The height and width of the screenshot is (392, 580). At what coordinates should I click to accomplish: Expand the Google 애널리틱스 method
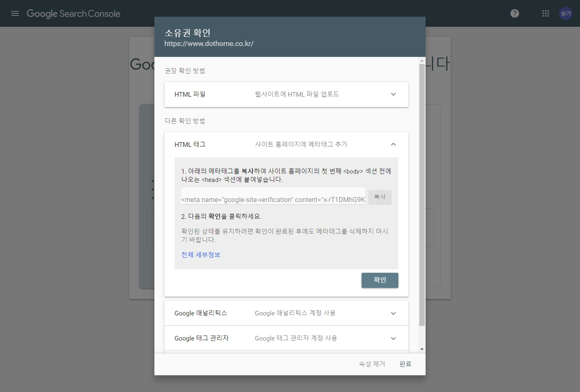click(393, 313)
